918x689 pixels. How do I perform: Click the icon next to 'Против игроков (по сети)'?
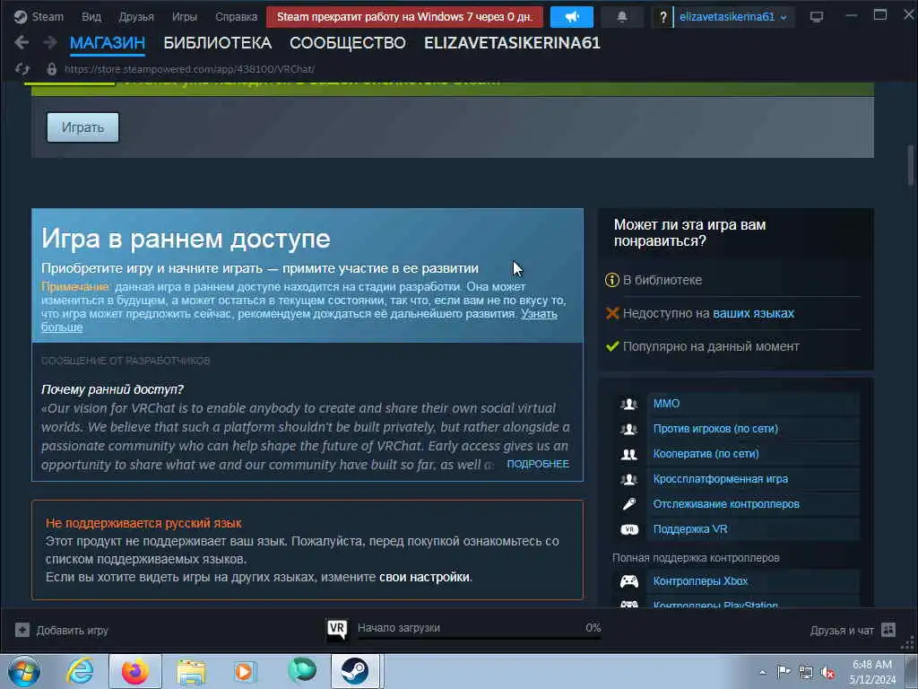[628, 429]
